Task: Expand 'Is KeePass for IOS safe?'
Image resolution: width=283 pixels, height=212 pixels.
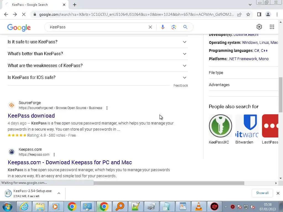Action: pos(98,78)
